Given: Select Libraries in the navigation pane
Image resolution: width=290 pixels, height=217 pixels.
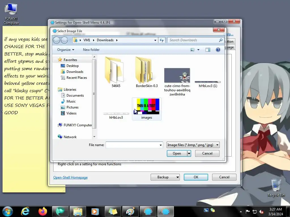Looking at the screenshot, I should pos(70,90).
